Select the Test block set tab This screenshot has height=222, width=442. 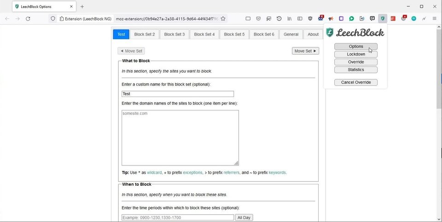121,34
